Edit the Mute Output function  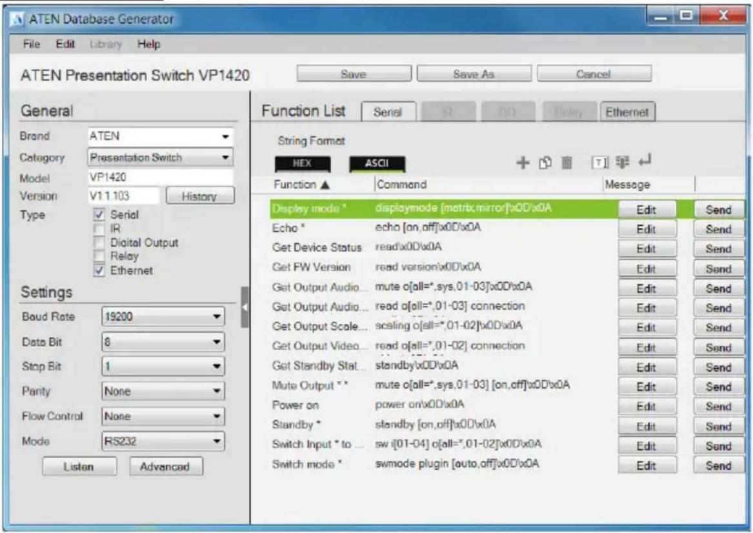pyautogui.click(x=647, y=387)
